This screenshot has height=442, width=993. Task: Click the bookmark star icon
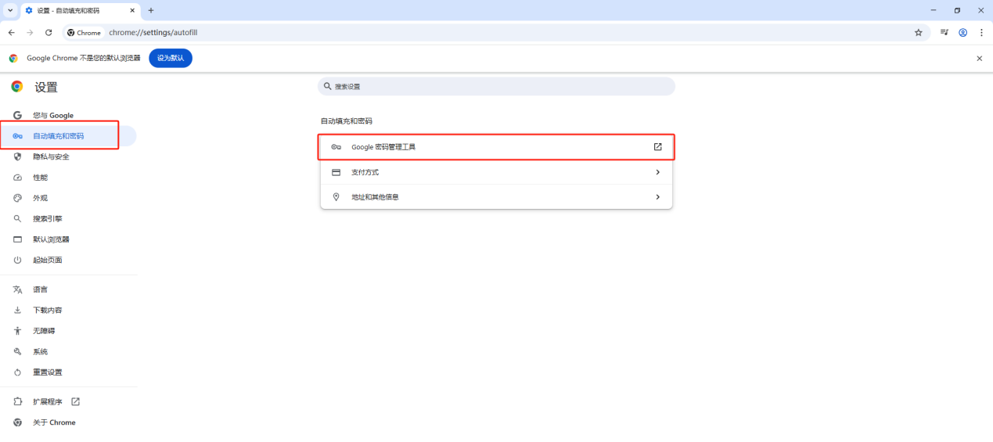point(919,33)
